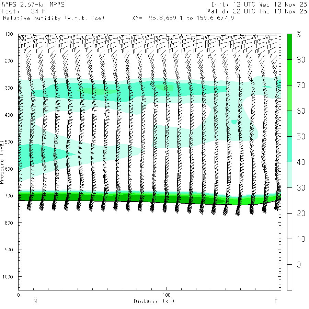
Task: Click the 60 colorbar label
Action: pos(301,111)
